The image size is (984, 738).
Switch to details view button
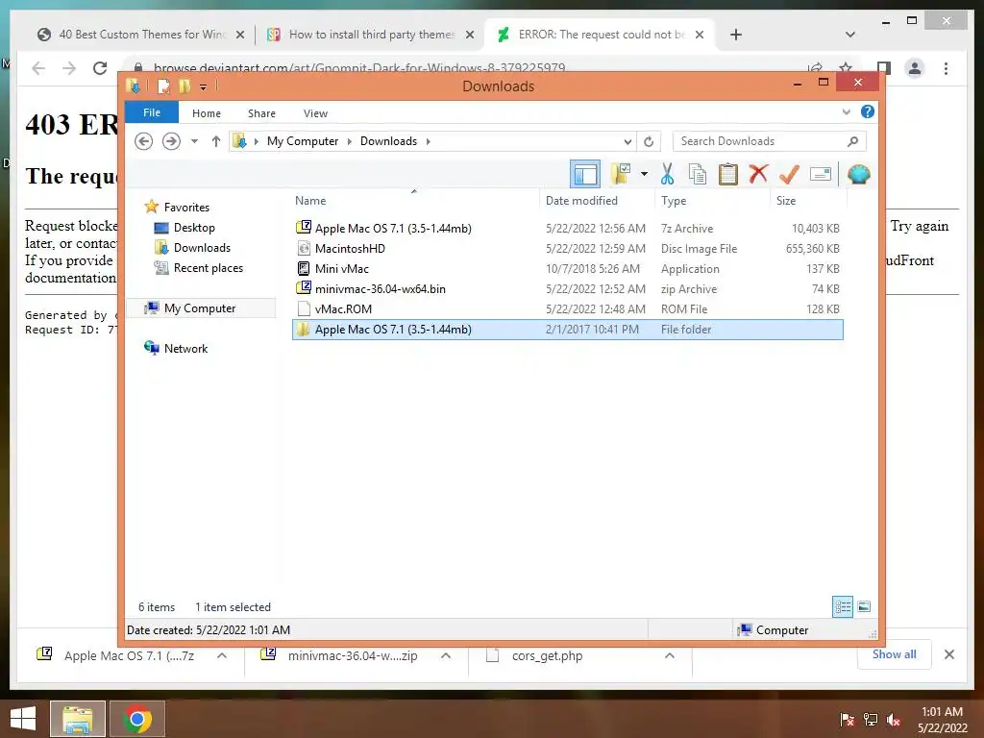tap(843, 606)
